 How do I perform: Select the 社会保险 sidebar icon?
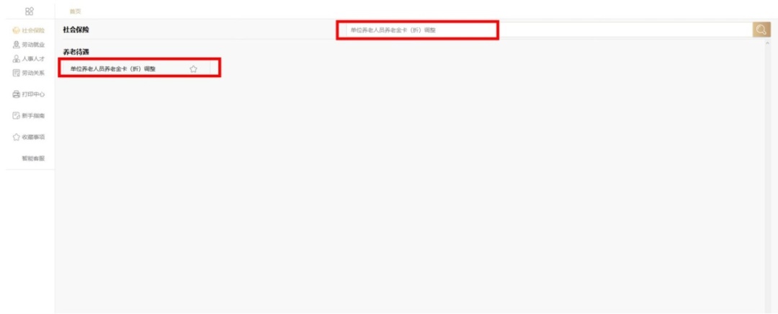pyautogui.click(x=16, y=31)
